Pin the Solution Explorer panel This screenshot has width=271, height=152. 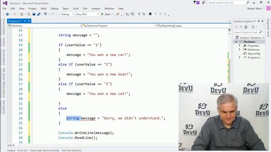259,21
